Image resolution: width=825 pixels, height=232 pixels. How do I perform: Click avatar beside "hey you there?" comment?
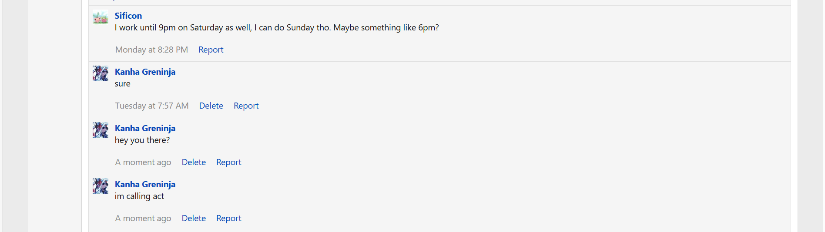[x=101, y=130]
